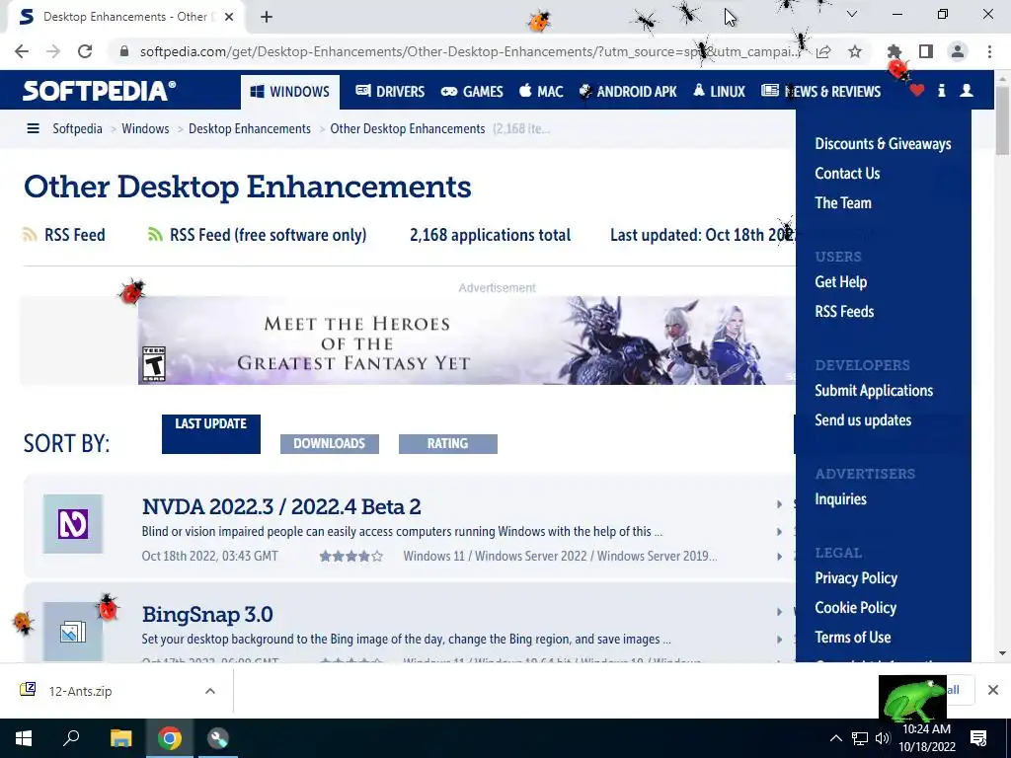The width and height of the screenshot is (1011, 758).
Task: Open Get Help menu item
Action: (x=841, y=282)
